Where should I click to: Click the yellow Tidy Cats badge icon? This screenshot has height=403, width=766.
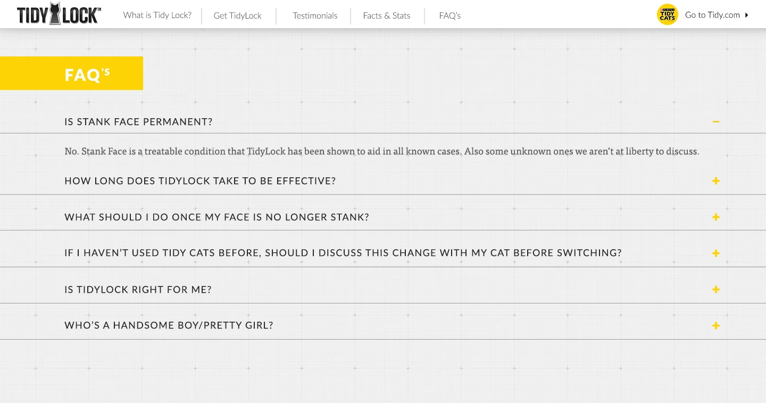(x=667, y=14)
